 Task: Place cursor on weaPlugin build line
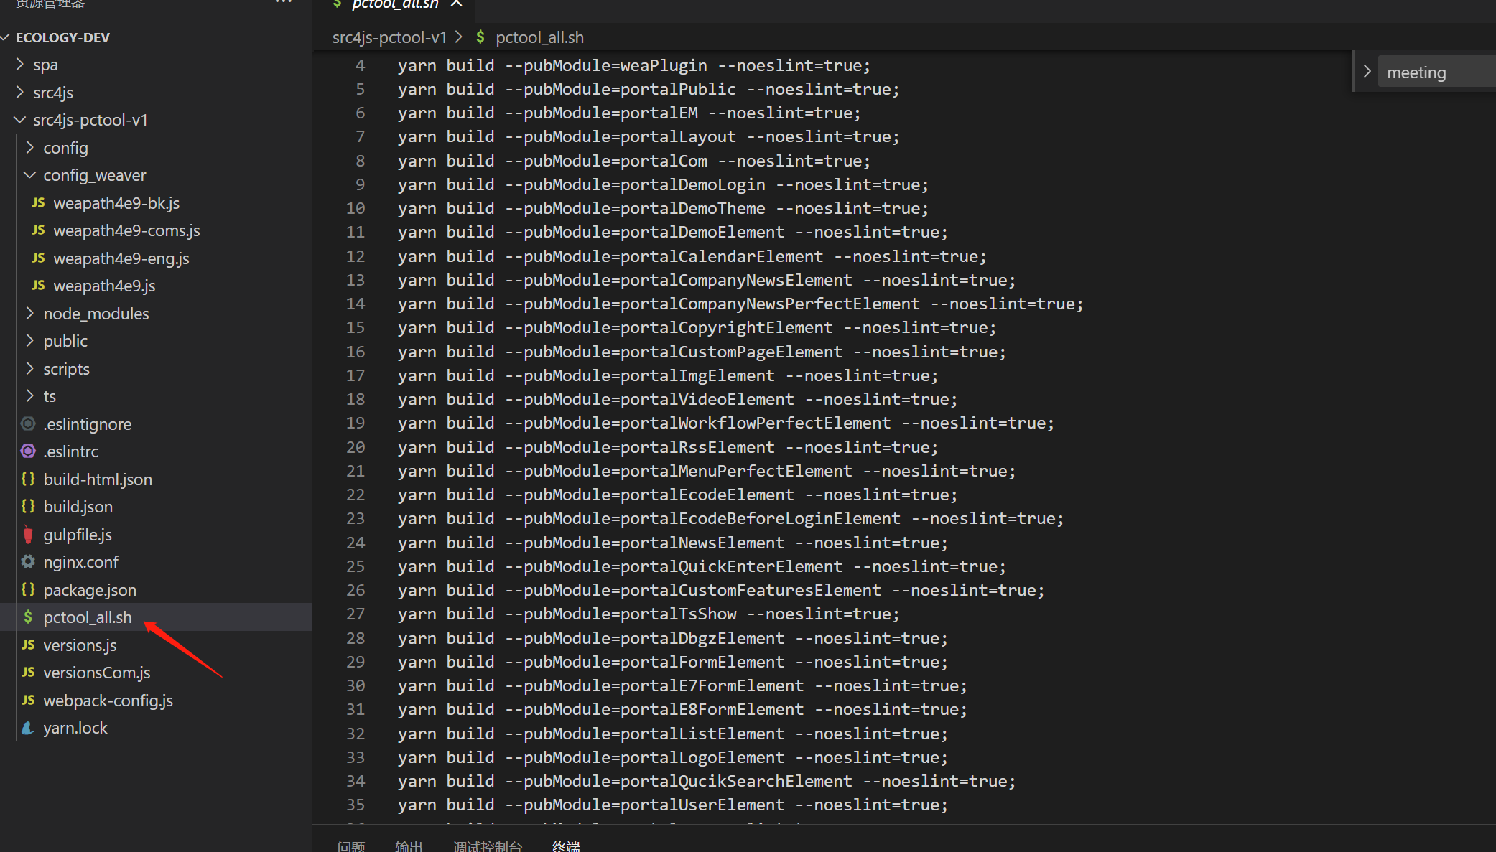coord(633,65)
